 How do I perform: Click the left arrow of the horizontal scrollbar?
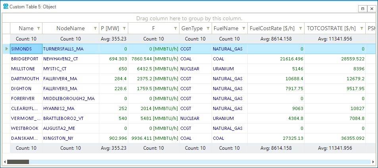tap(4, 162)
